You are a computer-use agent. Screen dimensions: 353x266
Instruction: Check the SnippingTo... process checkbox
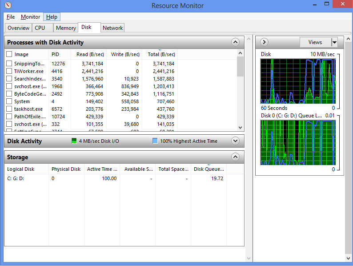tap(9, 64)
